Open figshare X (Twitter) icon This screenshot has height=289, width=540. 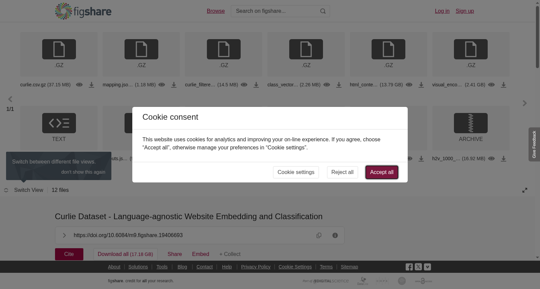click(x=418, y=267)
